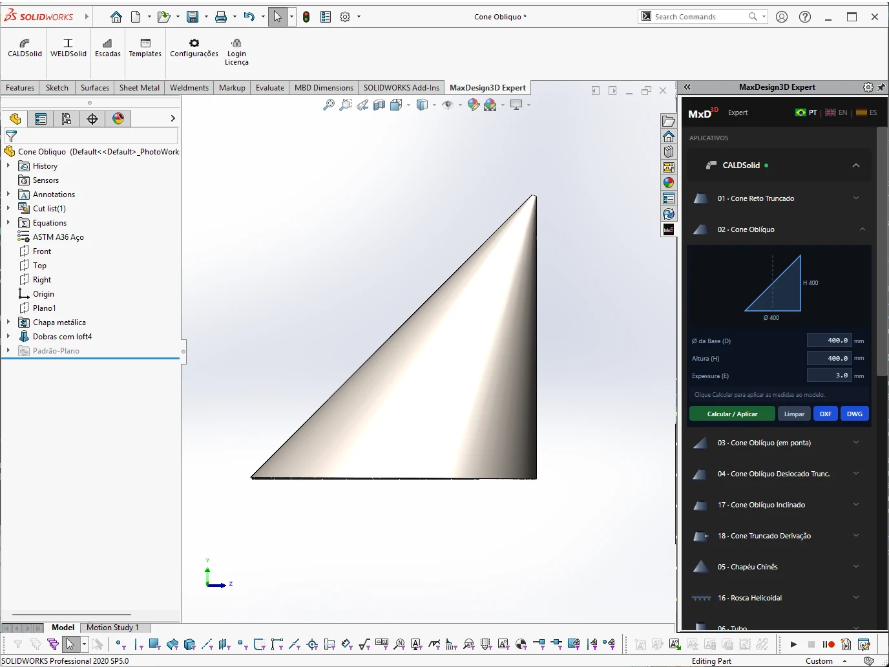The height and width of the screenshot is (667, 889).
Task: Click the Ø da Base (D) field
Action: (x=829, y=341)
